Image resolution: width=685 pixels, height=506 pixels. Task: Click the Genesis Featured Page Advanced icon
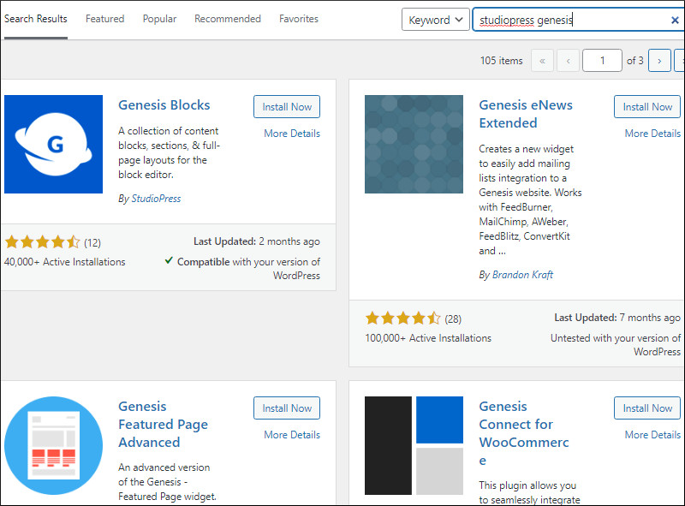(53, 445)
